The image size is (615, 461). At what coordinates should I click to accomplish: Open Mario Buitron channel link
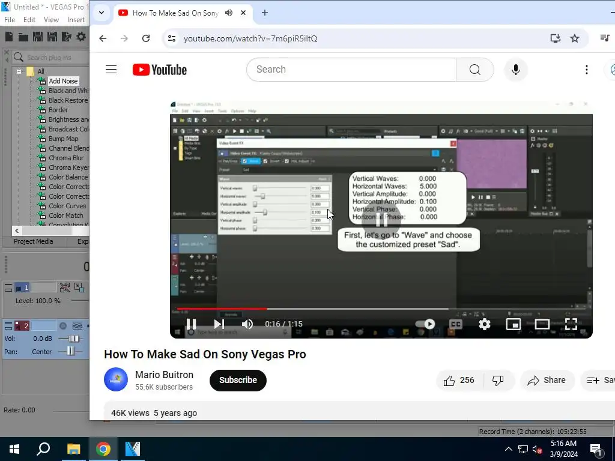(x=165, y=375)
